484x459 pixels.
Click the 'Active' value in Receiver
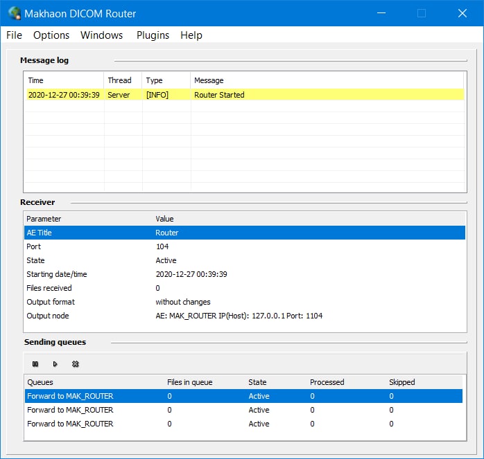point(166,260)
